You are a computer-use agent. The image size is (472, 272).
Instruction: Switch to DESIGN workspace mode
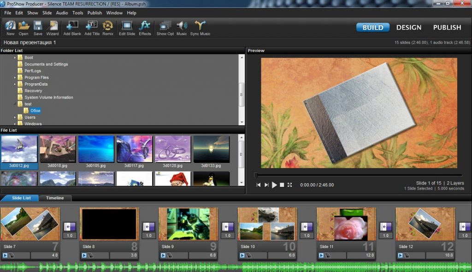tap(408, 28)
